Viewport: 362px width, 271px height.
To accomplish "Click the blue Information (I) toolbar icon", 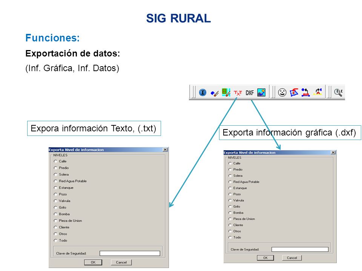I will (202, 93).
